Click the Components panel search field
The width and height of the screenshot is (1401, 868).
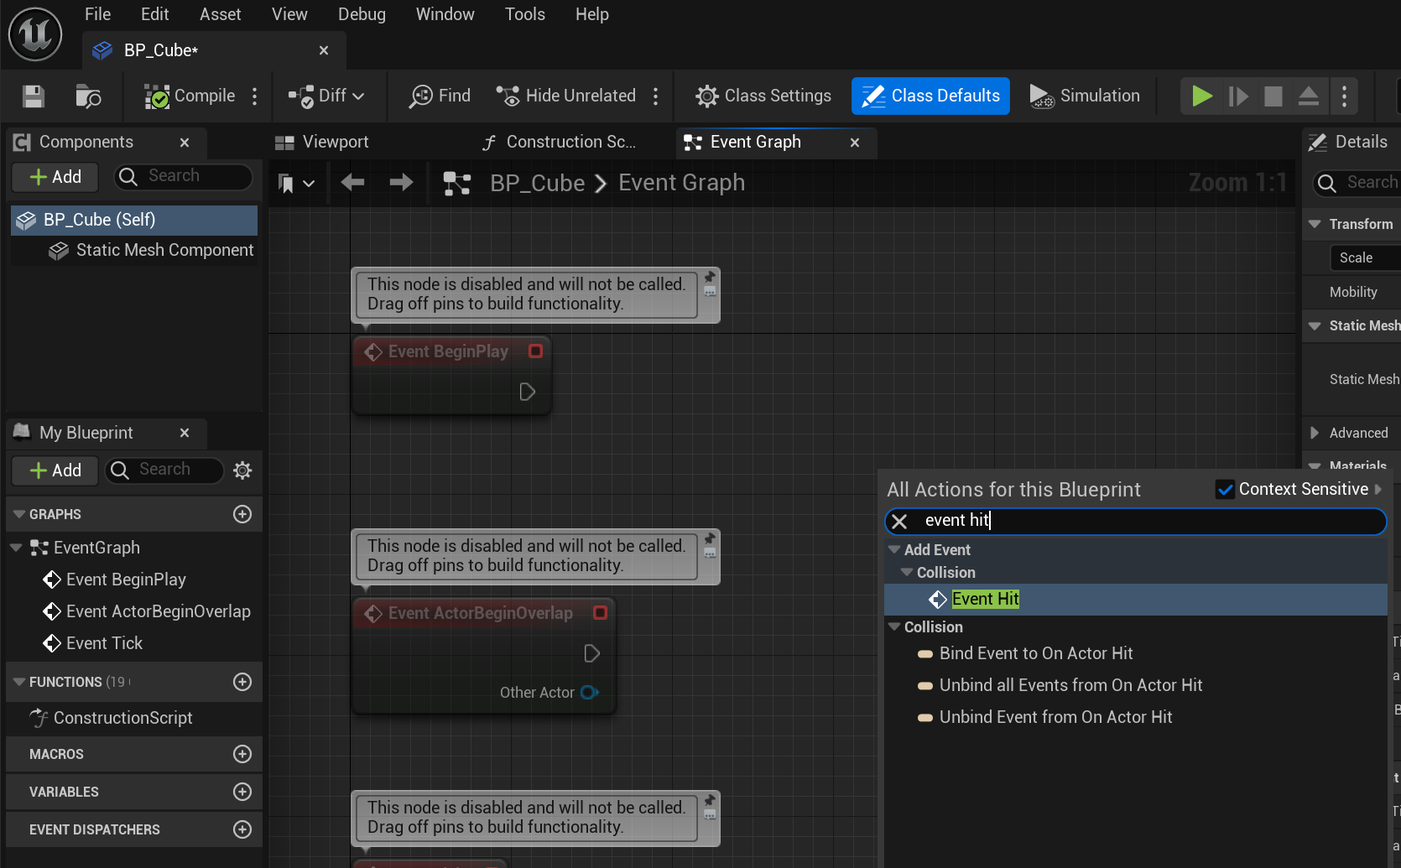click(x=184, y=176)
